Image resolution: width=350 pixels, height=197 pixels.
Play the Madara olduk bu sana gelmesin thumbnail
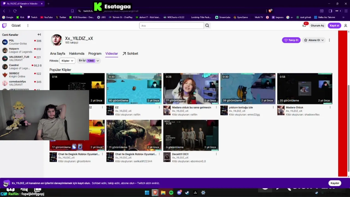[191, 89]
